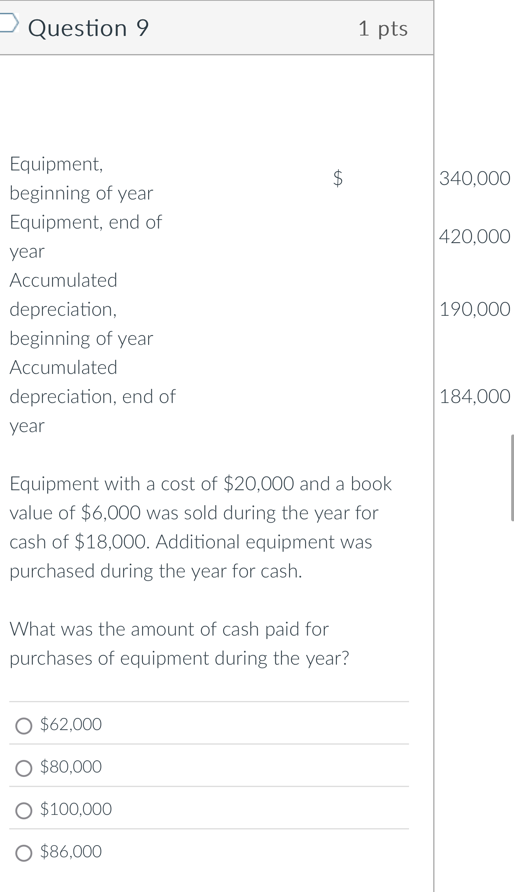
Task: Flag Question 9 using the flag icon
Action: click(x=8, y=22)
